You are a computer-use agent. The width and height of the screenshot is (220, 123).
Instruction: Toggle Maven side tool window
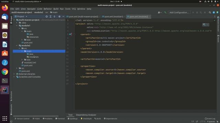[x=218, y=39]
